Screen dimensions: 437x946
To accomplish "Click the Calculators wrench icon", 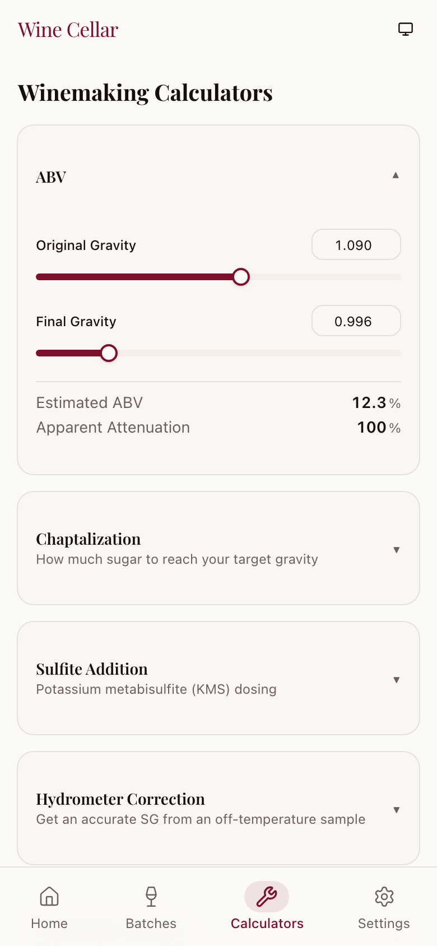I will [x=267, y=896].
